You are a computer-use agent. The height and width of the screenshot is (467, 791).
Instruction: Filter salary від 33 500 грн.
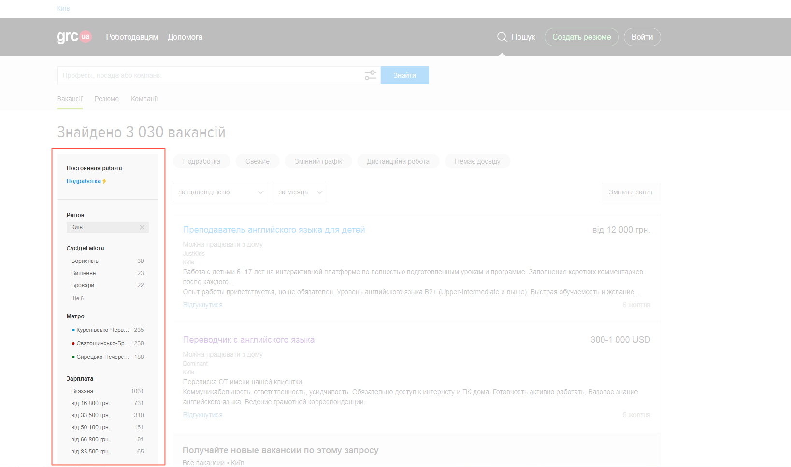[x=91, y=415]
